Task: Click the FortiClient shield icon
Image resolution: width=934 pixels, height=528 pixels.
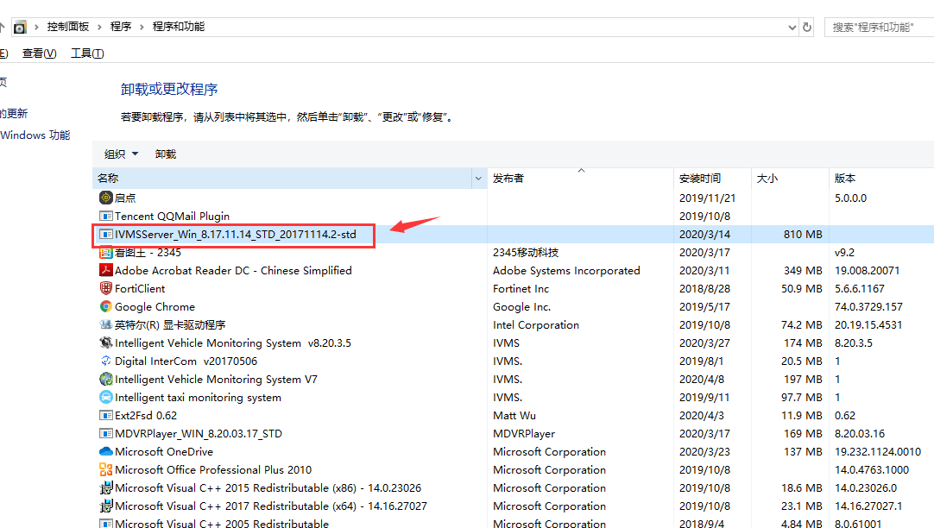Action: (x=106, y=289)
